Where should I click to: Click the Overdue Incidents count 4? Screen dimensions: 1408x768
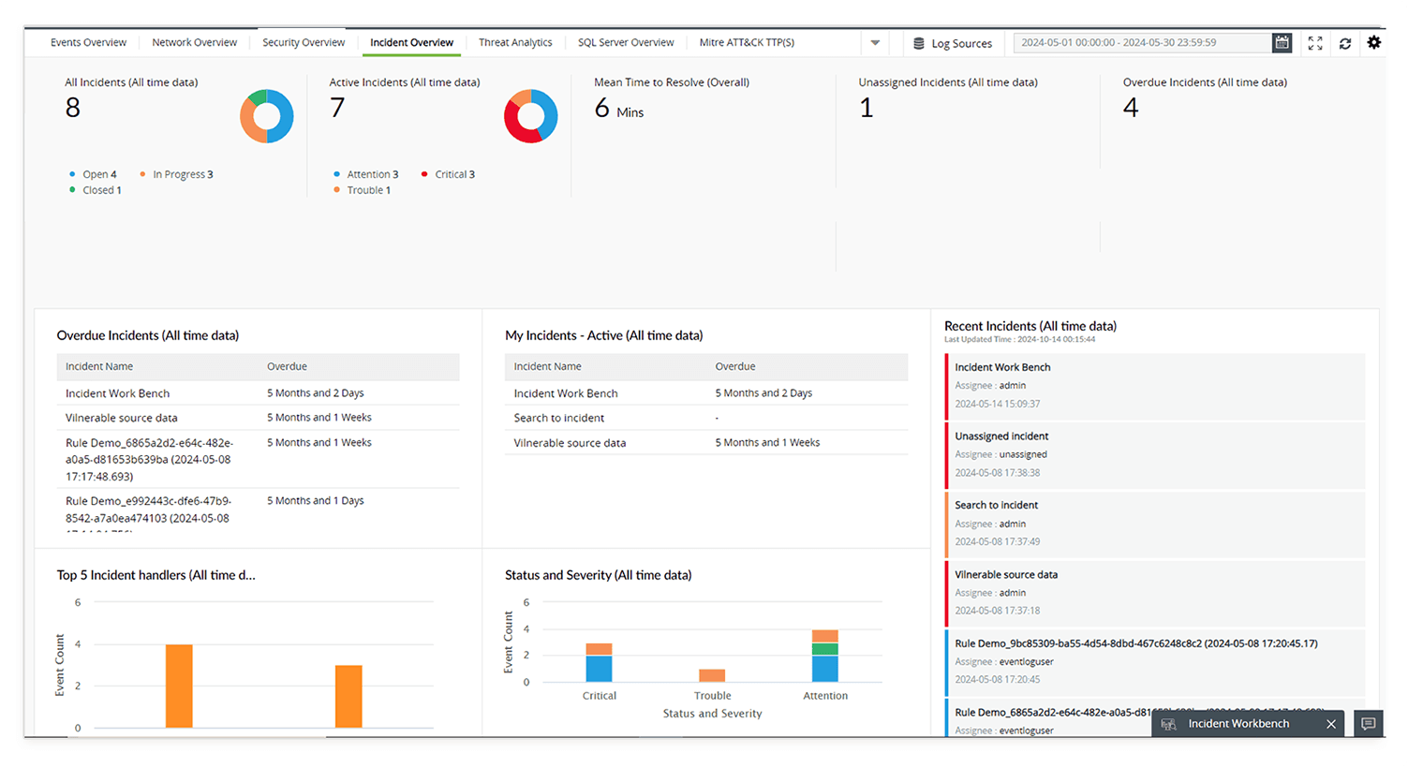(x=1131, y=108)
